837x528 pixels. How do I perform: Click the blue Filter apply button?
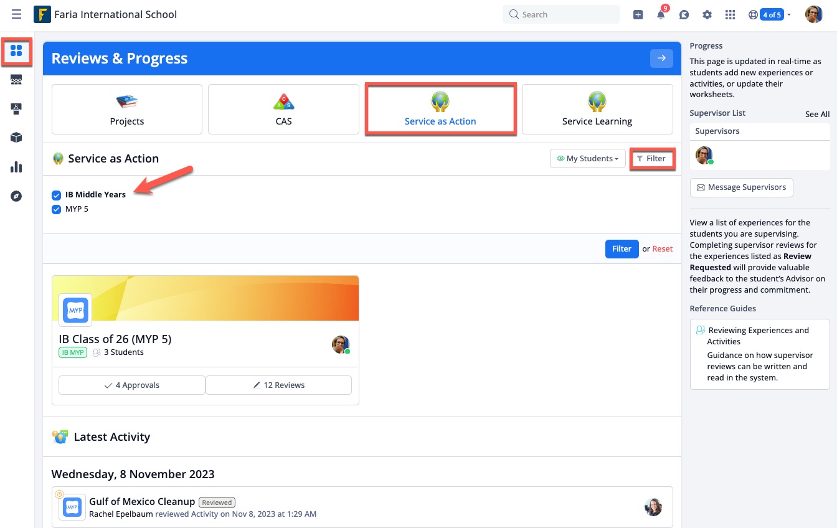point(621,249)
